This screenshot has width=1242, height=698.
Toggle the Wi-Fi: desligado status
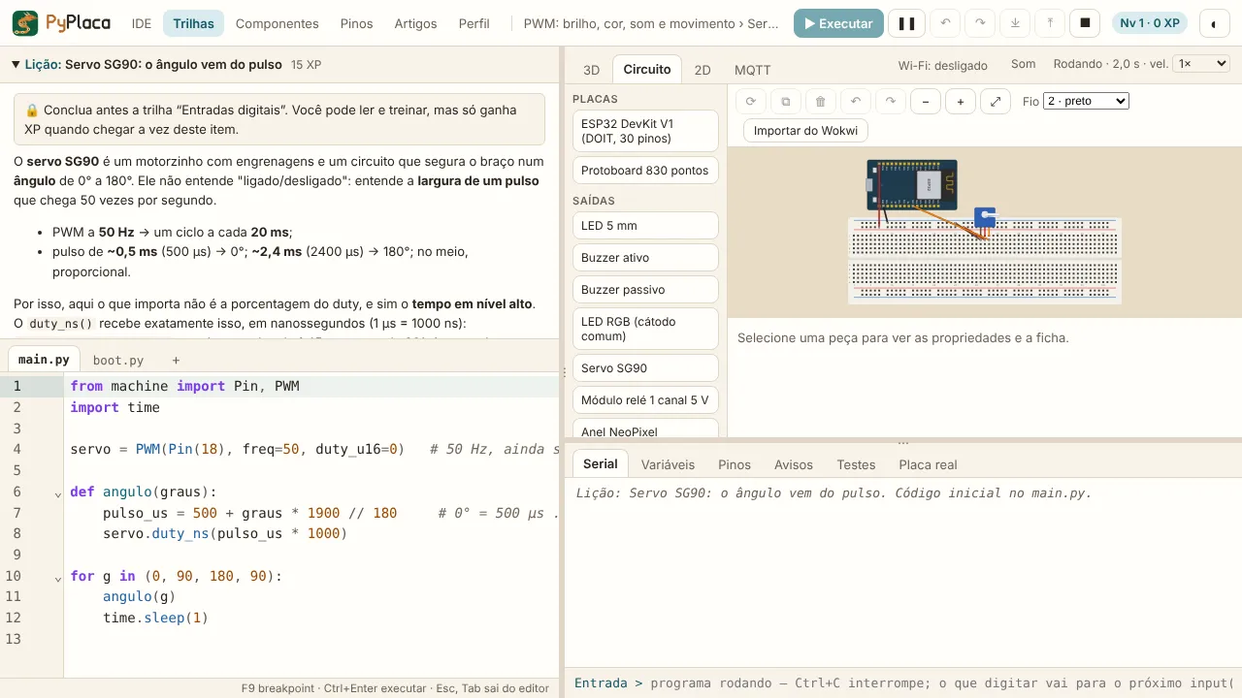942,65
